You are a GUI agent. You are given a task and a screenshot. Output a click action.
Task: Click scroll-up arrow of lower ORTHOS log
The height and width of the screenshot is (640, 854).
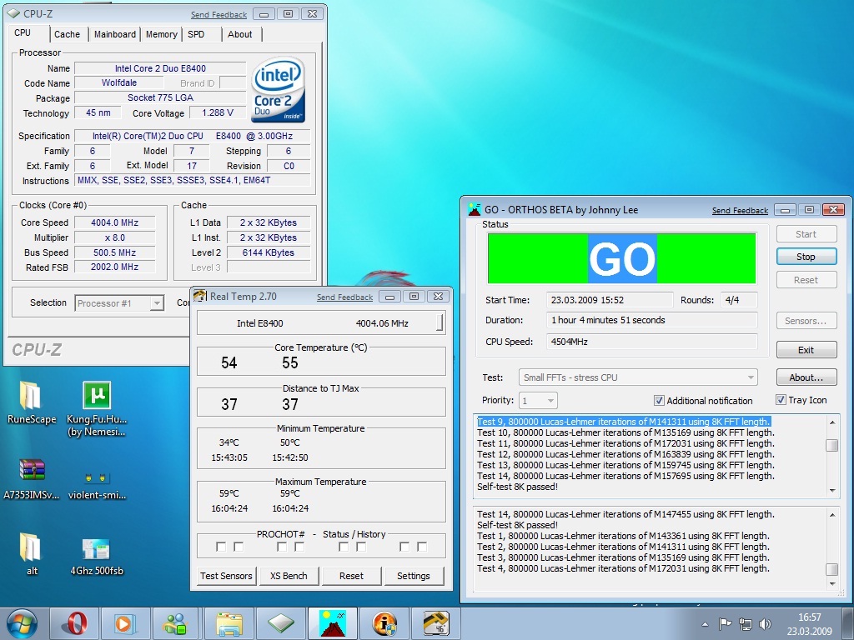tap(832, 515)
